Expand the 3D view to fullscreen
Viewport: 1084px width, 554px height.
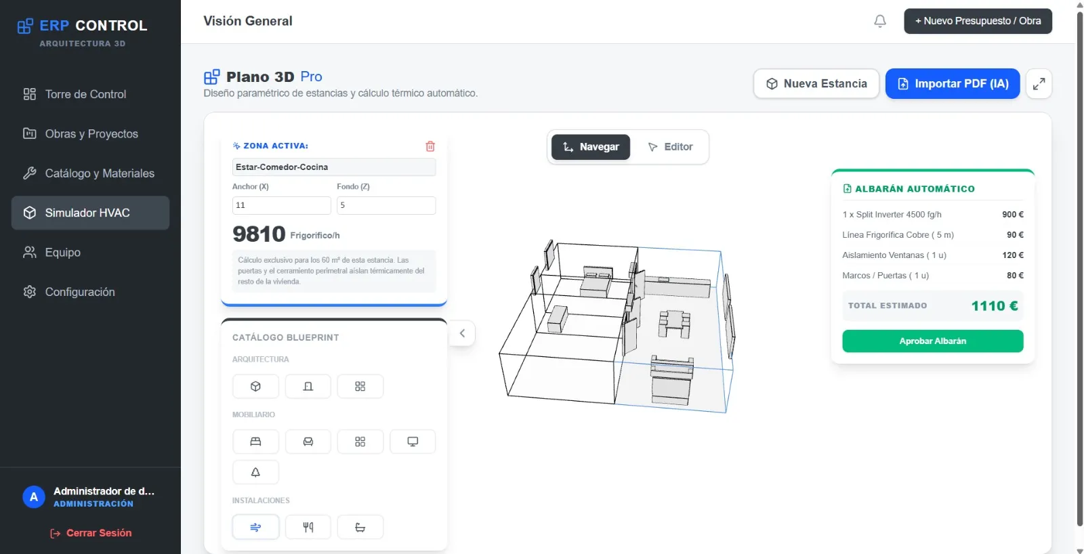1039,84
